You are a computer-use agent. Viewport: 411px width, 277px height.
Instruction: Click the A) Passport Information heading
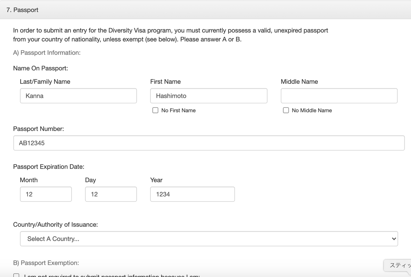(x=47, y=53)
